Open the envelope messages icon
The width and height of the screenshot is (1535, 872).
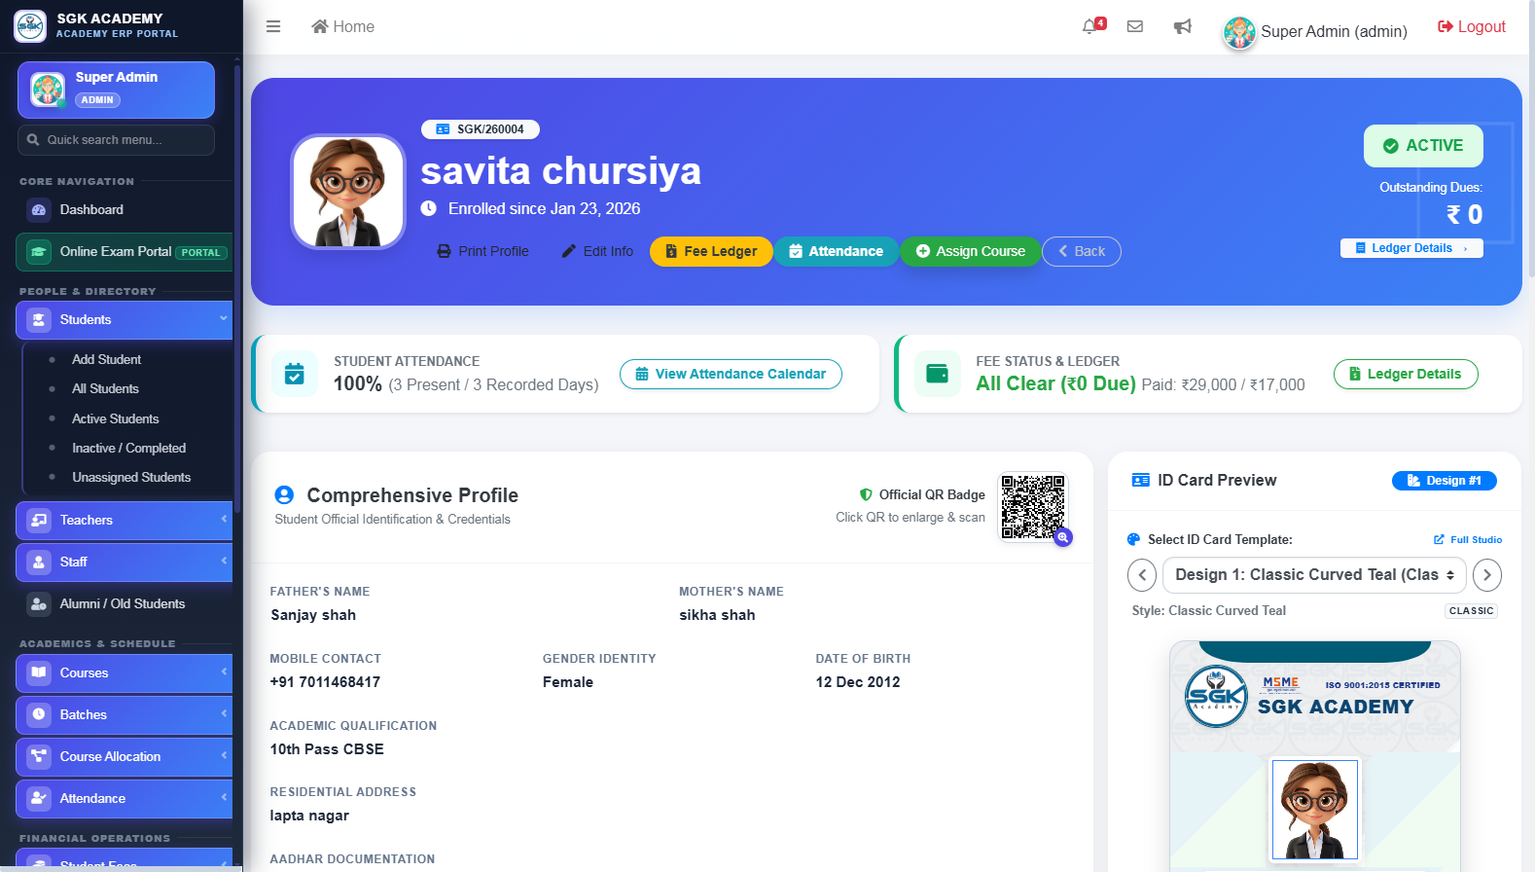tap(1135, 26)
